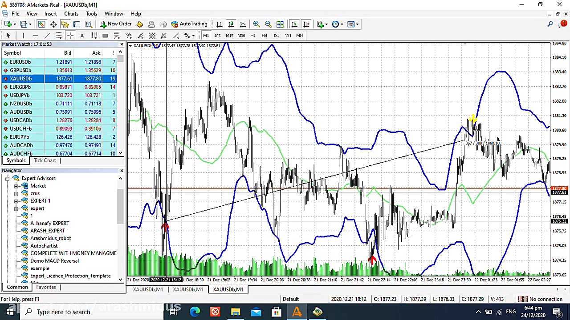The height and width of the screenshot is (320, 570).
Task: Toggle the AutoTrading button
Action: point(189,24)
